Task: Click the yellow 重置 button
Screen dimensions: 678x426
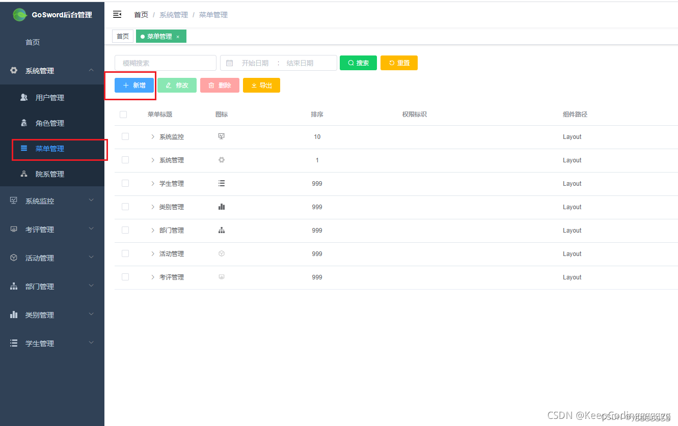Action: tap(399, 63)
